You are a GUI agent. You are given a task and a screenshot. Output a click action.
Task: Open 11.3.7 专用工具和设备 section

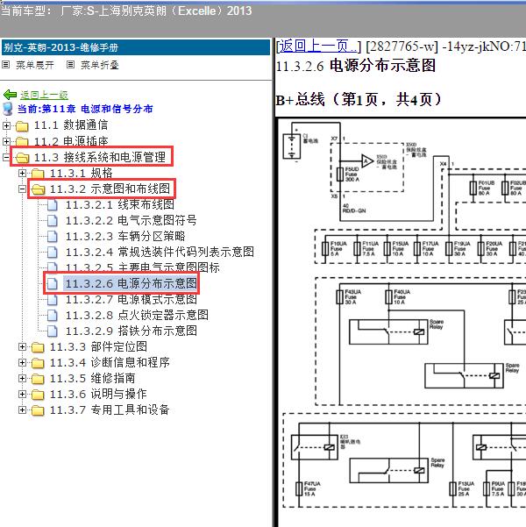pos(110,409)
